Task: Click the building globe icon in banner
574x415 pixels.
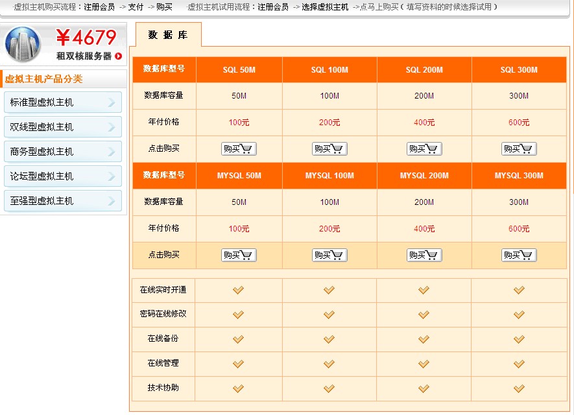Action: pos(23,44)
